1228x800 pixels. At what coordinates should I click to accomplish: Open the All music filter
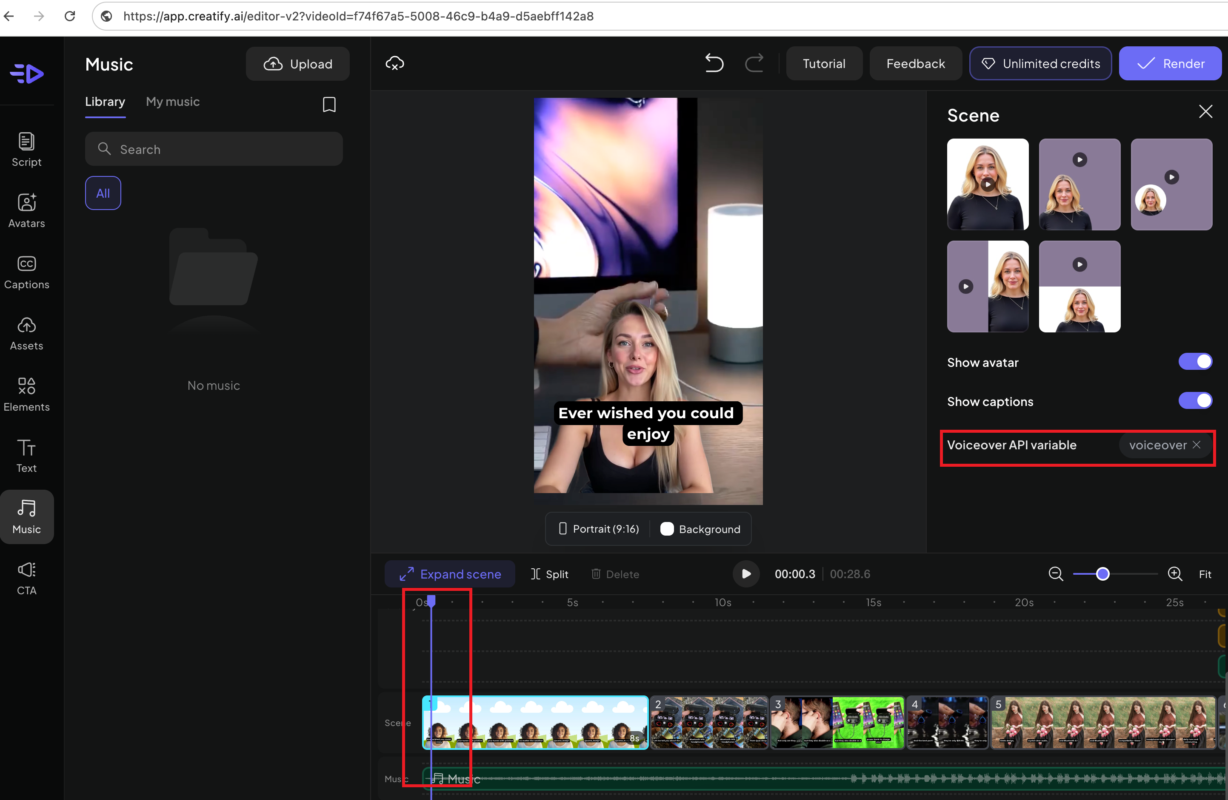click(x=103, y=193)
